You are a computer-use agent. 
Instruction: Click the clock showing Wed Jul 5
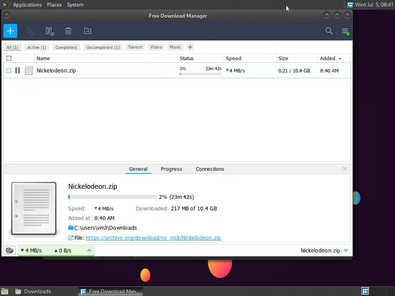(x=374, y=5)
